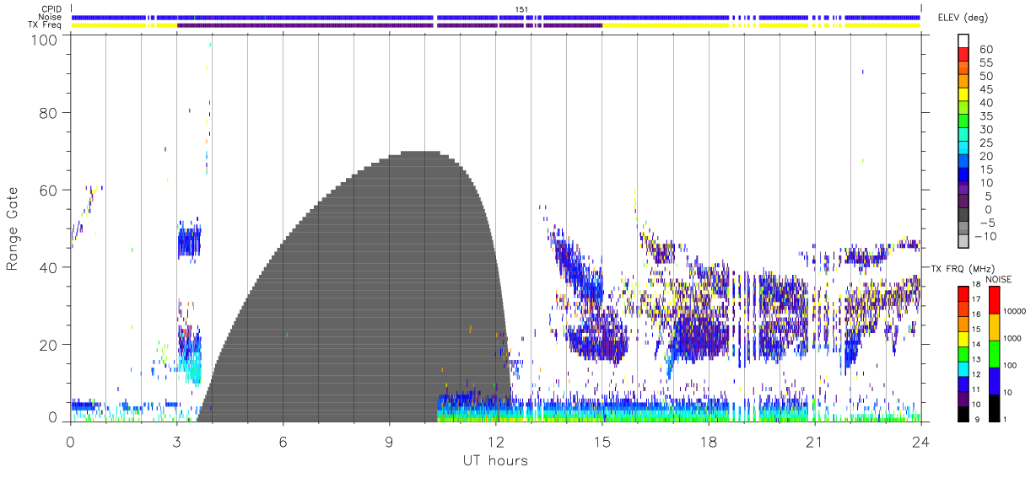The height and width of the screenshot is (478, 1036).
Task: Click the '100' label on the Range Gate axis
Action: [x=46, y=40]
